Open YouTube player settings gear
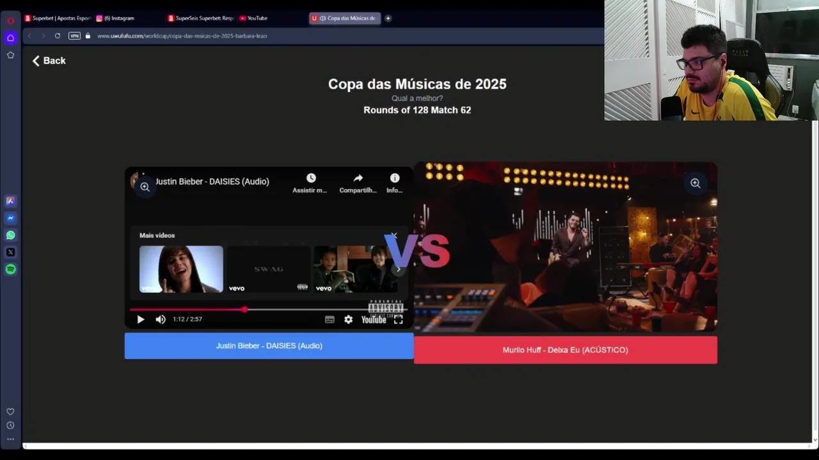 348,319
